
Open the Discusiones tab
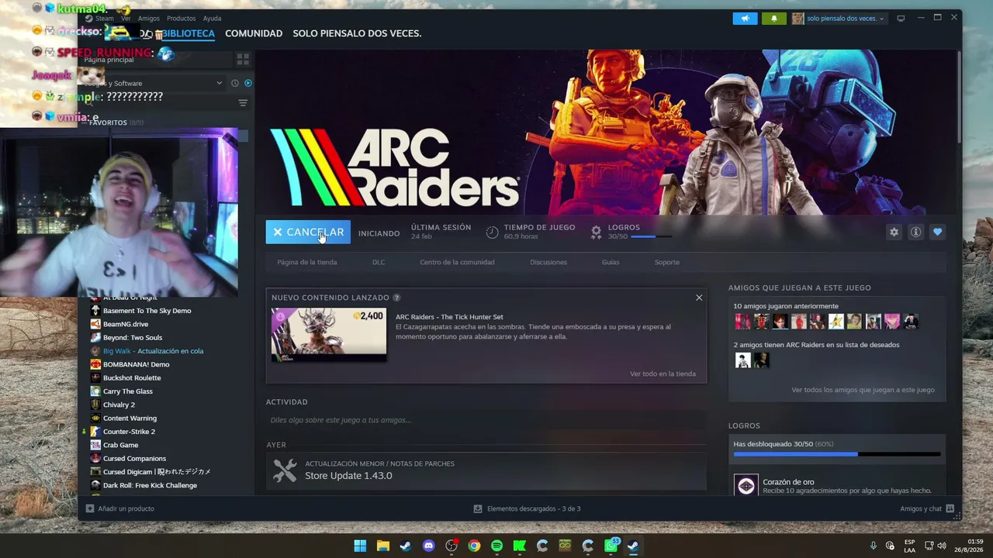(548, 262)
